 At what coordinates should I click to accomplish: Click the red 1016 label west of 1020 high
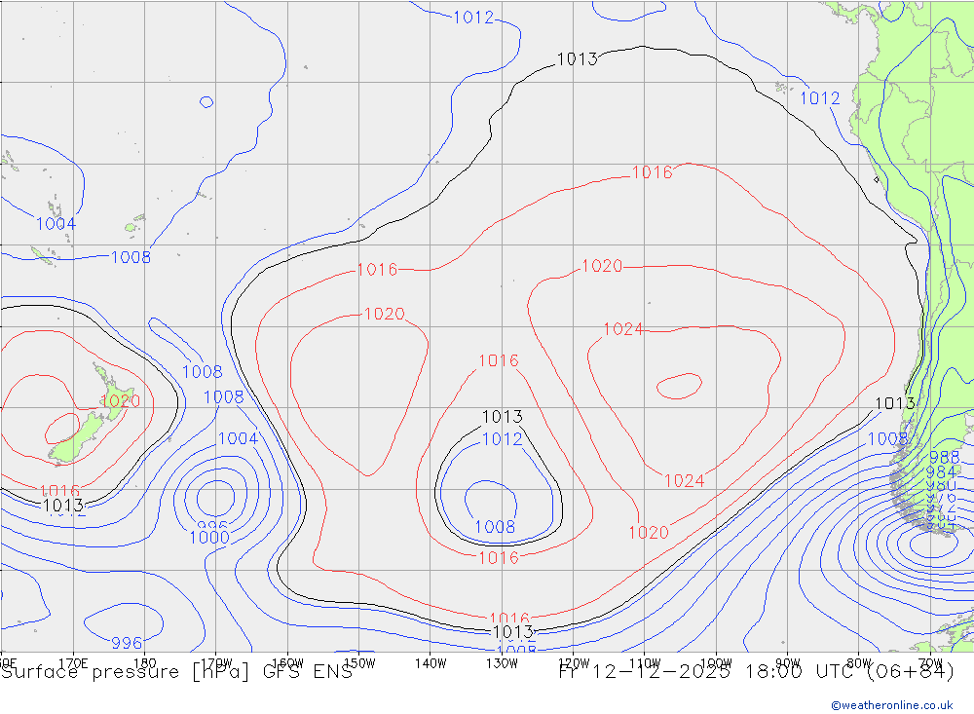[x=377, y=270]
